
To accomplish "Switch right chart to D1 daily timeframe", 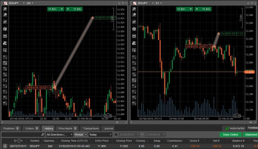I will [134, 92].
